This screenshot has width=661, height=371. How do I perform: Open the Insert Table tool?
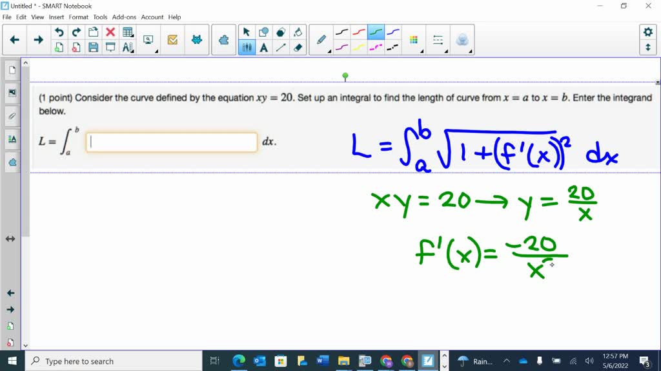127,31
